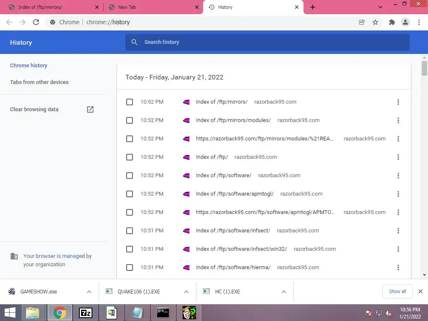Reload the history page
This screenshot has height=321, width=428.
(x=36, y=22)
